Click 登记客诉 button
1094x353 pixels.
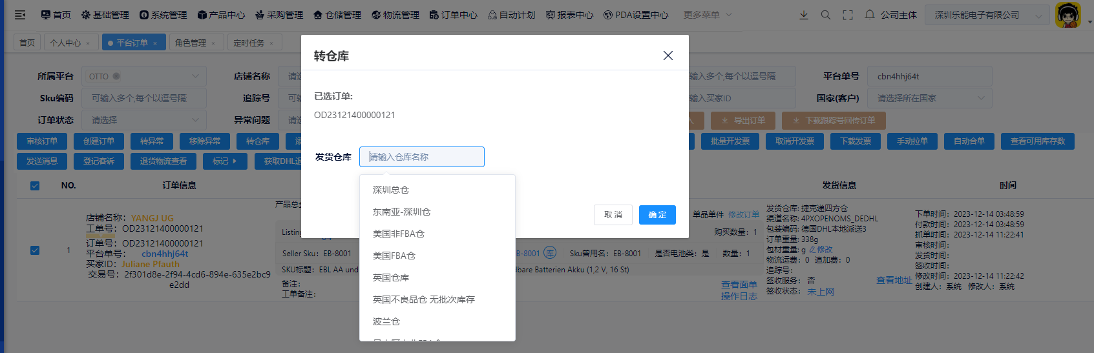(99, 161)
